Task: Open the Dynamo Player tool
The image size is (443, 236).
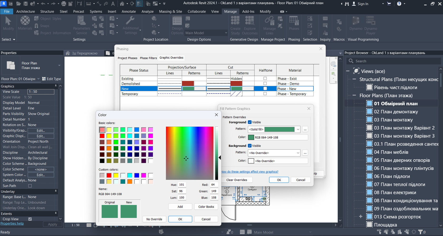Action: point(371,25)
